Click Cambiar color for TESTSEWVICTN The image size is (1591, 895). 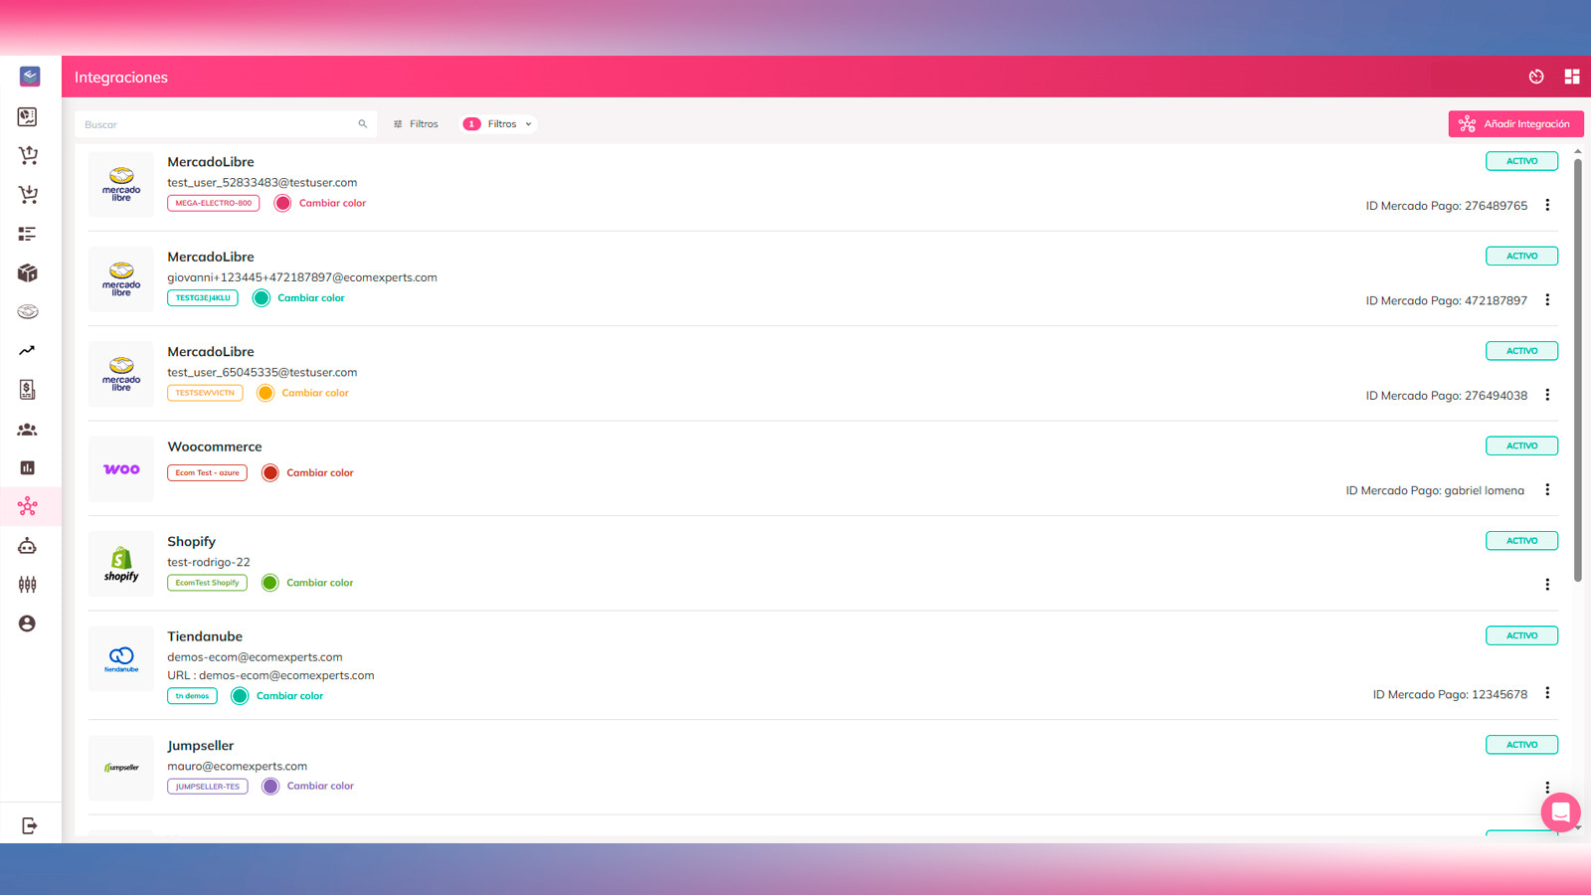pyautogui.click(x=315, y=393)
